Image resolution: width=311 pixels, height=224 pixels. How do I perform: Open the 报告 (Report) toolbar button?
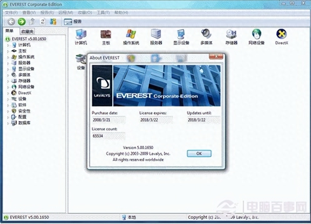click(73, 22)
